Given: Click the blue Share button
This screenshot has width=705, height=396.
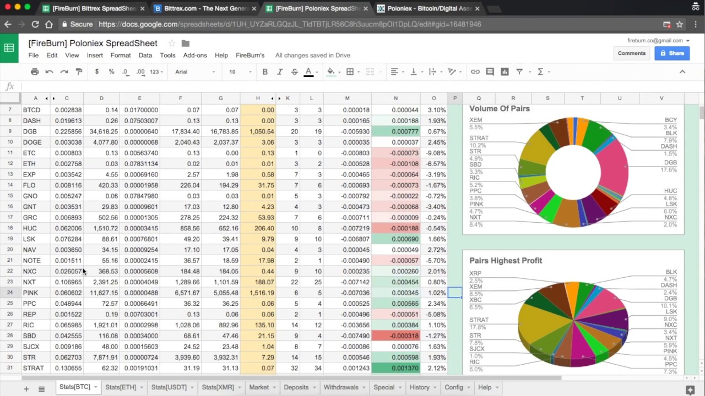Looking at the screenshot, I should click(x=672, y=53).
